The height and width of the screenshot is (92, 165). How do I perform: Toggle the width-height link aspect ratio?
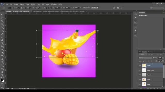pos(42,8)
